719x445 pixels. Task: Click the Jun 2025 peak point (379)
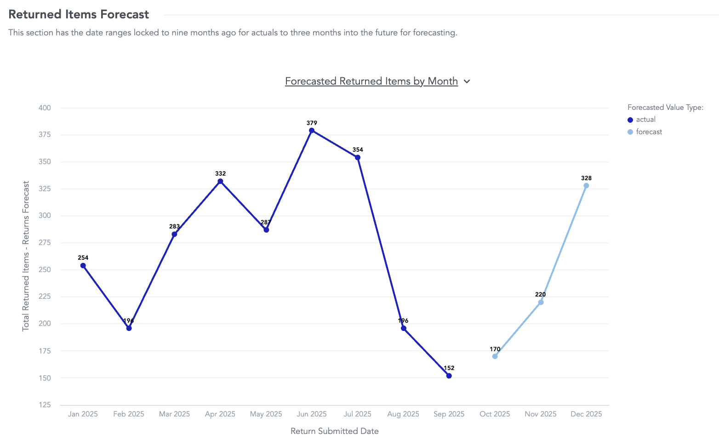click(x=312, y=131)
